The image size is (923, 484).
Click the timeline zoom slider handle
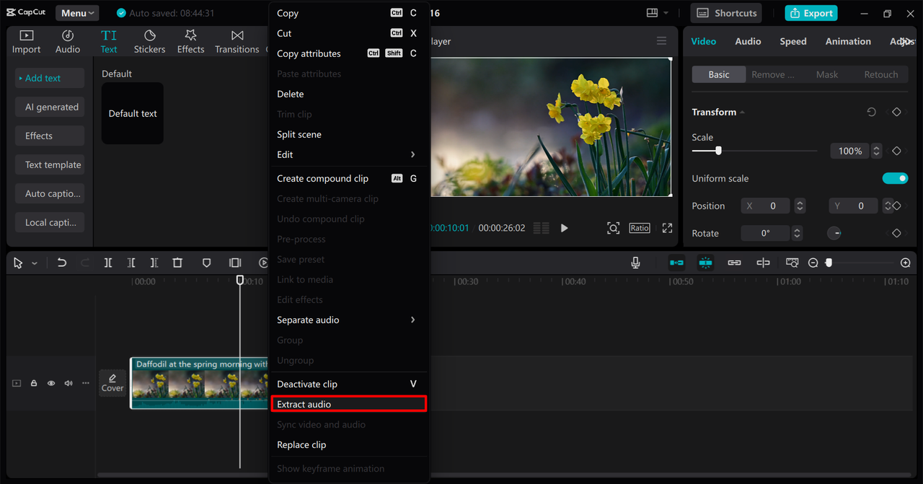click(829, 263)
